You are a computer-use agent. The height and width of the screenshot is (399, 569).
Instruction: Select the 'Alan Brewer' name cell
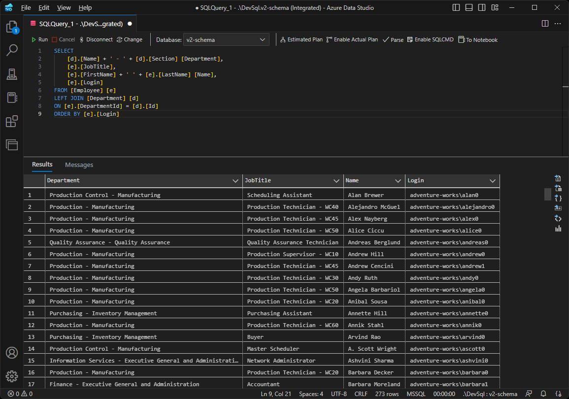[374, 195]
